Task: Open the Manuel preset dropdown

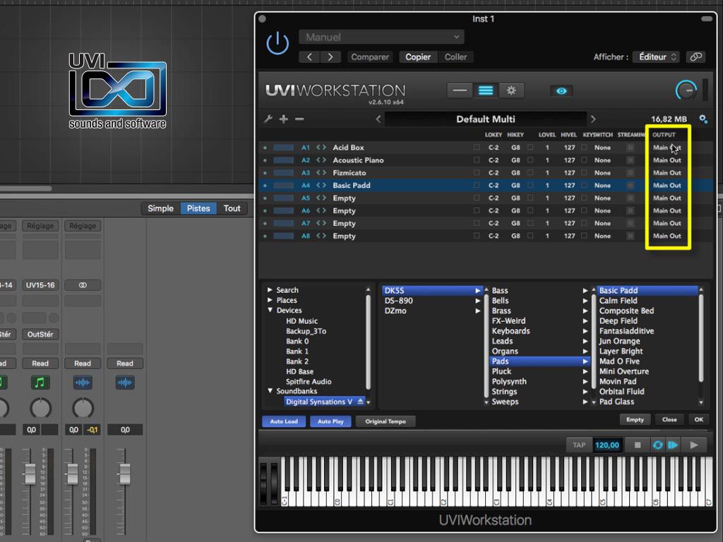Action: coord(381,37)
